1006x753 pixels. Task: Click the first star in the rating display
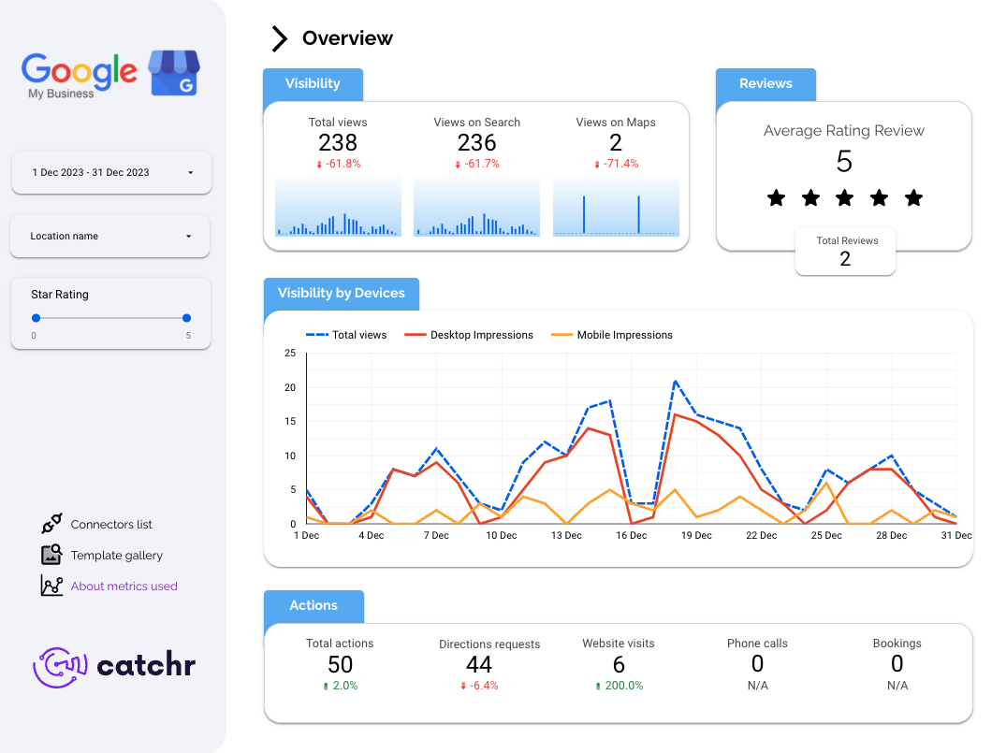click(777, 197)
